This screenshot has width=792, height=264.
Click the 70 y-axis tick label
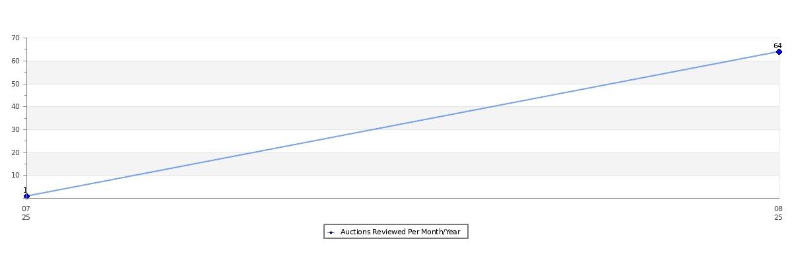[x=16, y=38]
